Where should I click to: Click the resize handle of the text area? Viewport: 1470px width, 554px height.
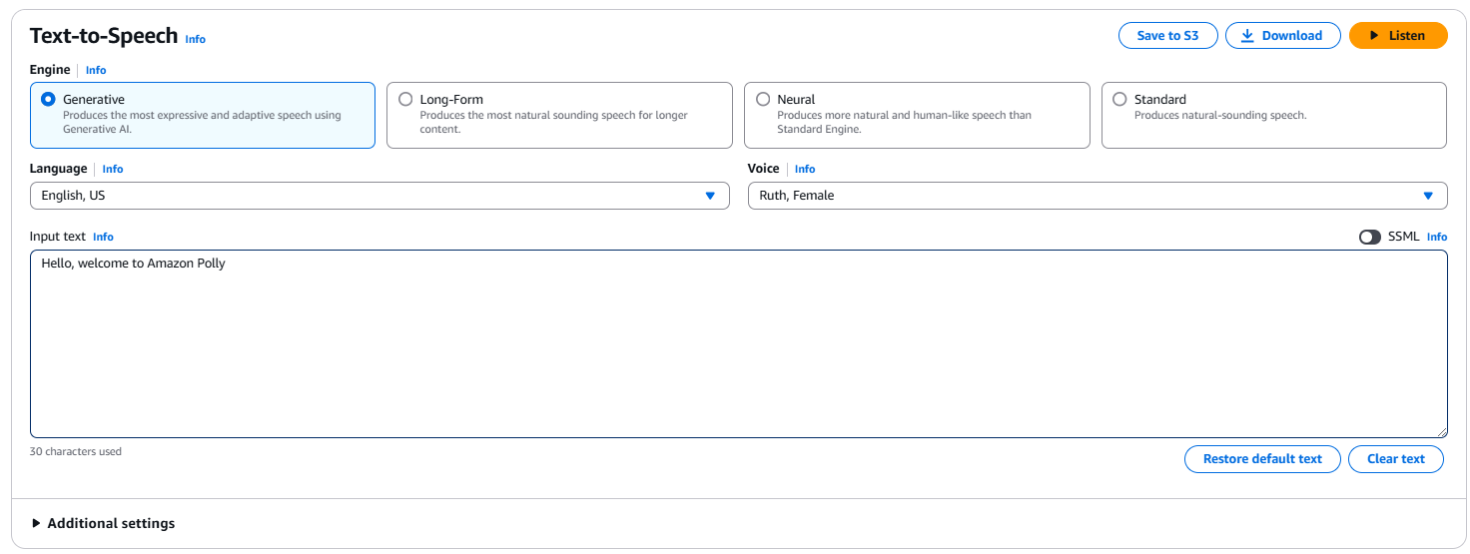pos(1441,431)
